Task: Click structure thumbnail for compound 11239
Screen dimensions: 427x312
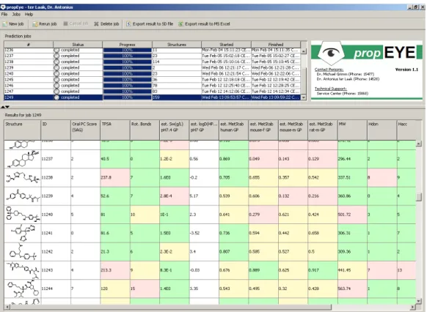Action: tap(23, 196)
